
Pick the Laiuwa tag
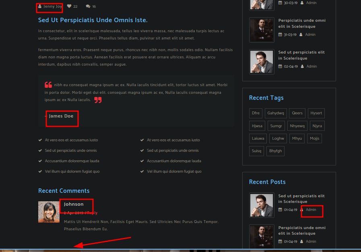coord(258,138)
